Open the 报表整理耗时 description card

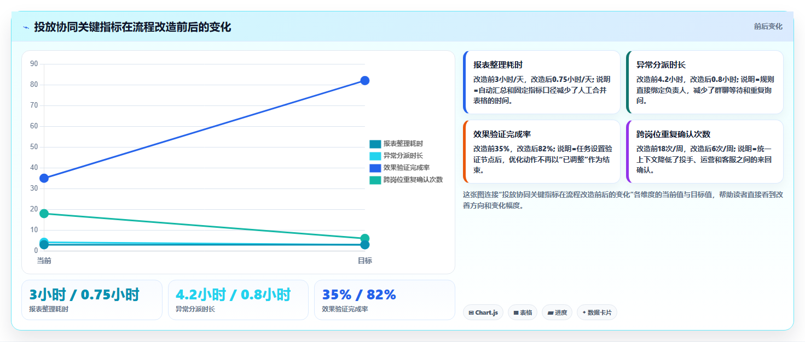click(x=542, y=82)
